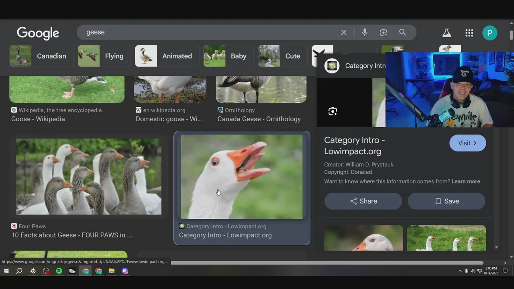Open 10 Facts about Geese FOUR PAWS result

71,235
